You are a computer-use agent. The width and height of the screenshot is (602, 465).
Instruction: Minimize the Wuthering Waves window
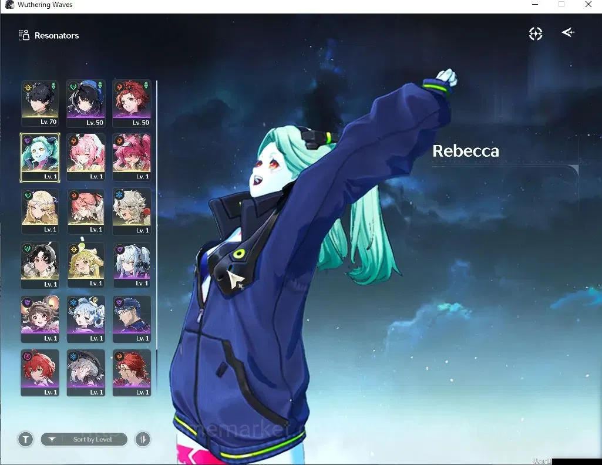click(x=535, y=4)
